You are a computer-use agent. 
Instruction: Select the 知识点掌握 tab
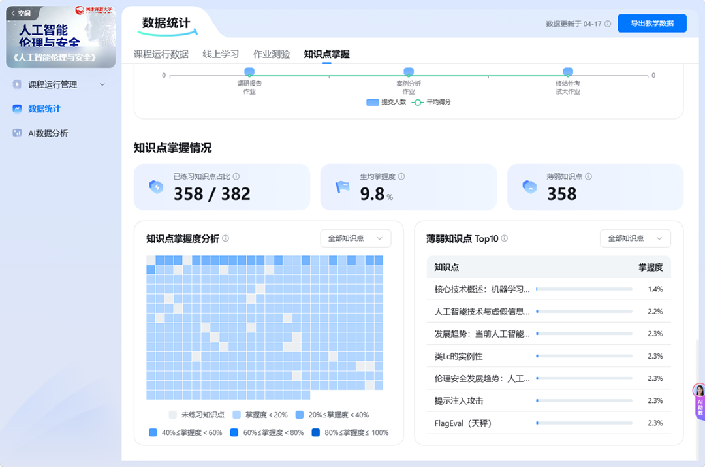pos(327,54)
